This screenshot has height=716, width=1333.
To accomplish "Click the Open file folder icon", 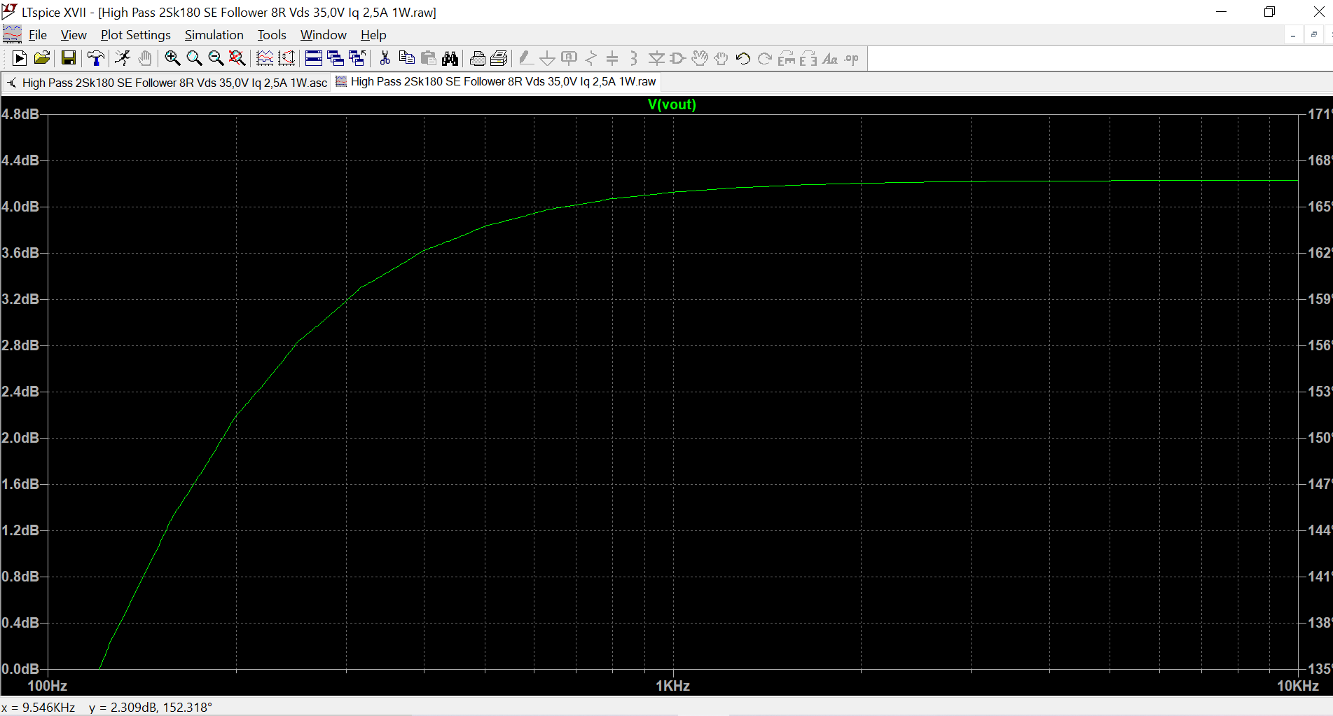I will [x=42, y=59].
